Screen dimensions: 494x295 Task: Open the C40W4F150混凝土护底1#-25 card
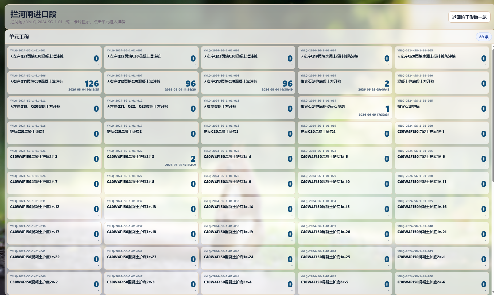345,258
